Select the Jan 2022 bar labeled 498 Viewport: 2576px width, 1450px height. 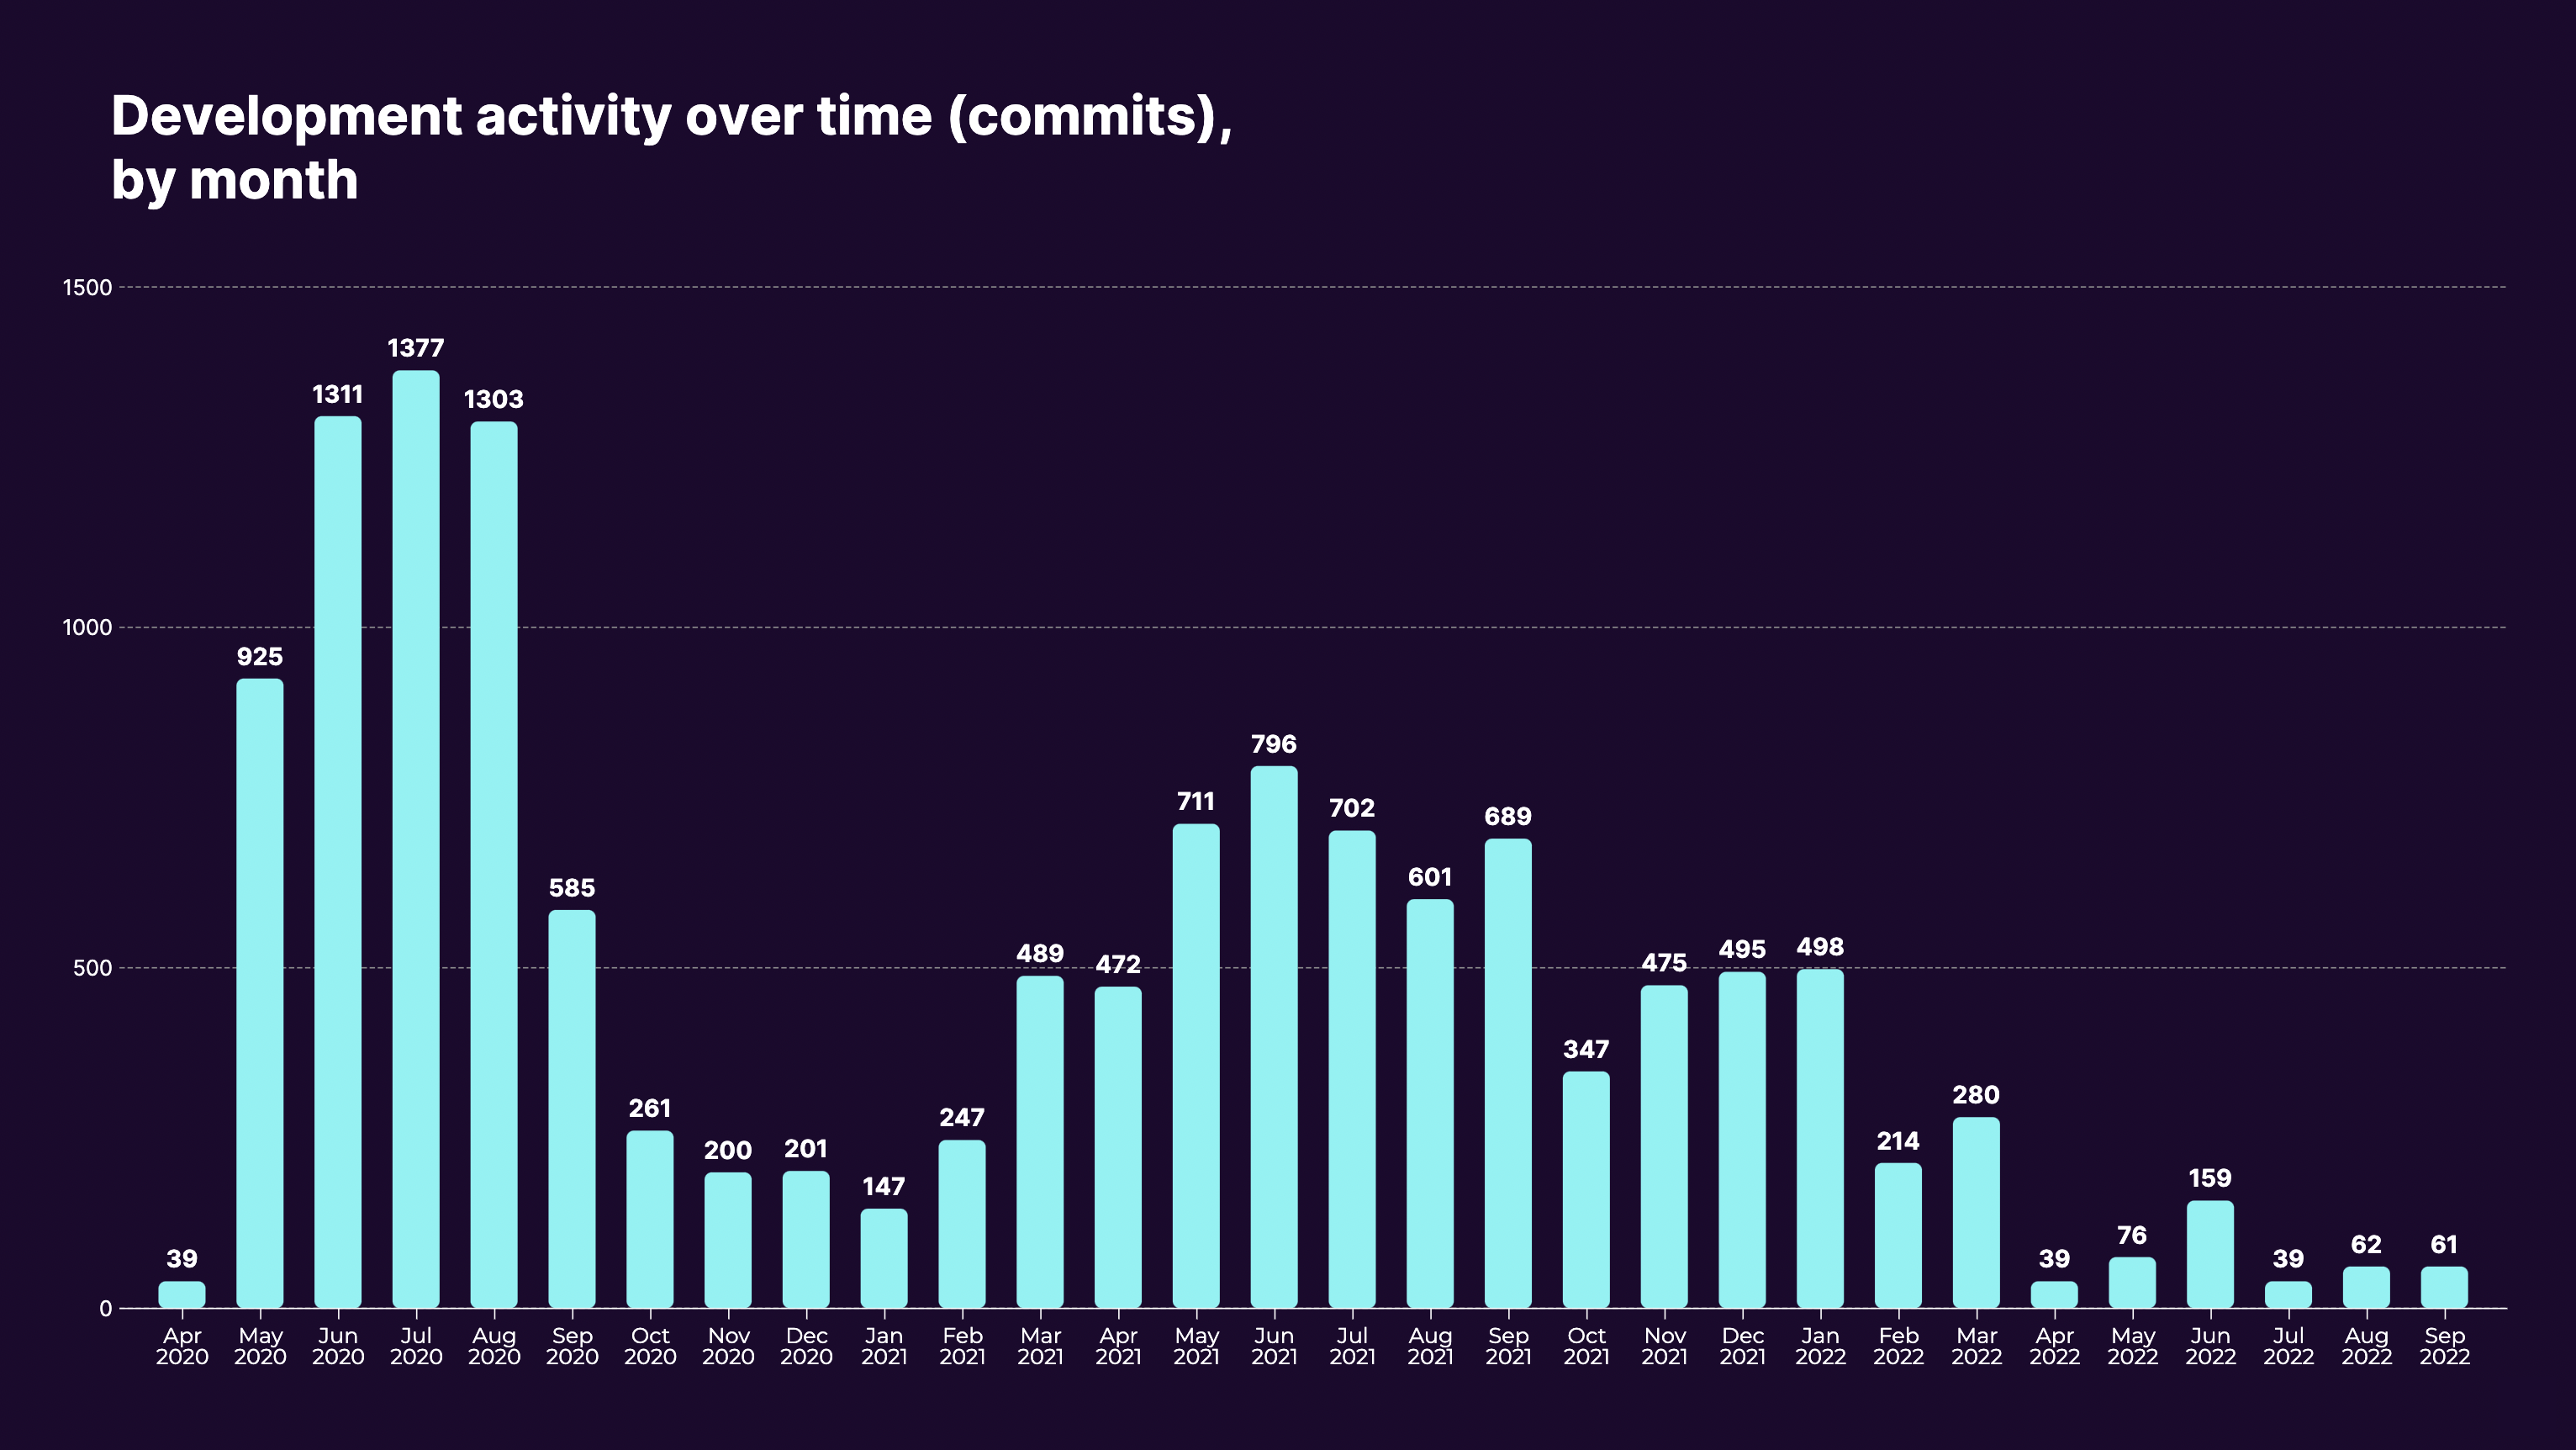1819,1138
